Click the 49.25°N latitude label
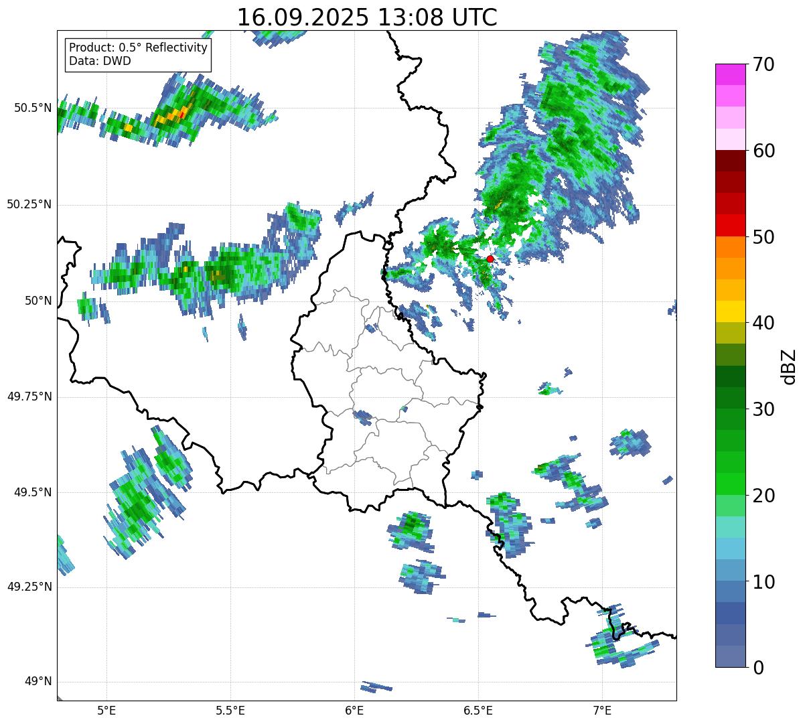The image size is (805, 724). [29, 587]
